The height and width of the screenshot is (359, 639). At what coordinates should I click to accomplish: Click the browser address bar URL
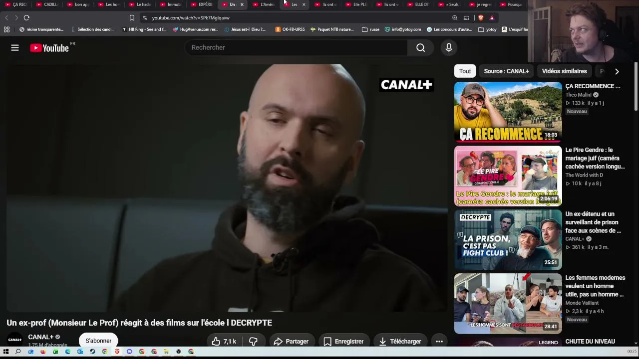click(191, 18)
